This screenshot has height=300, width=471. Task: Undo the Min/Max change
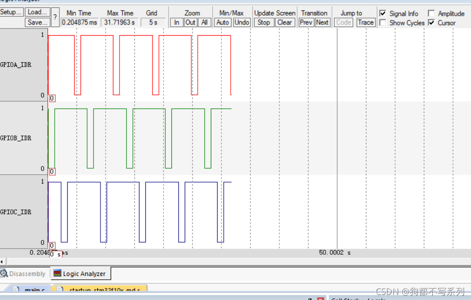(242, 23)
